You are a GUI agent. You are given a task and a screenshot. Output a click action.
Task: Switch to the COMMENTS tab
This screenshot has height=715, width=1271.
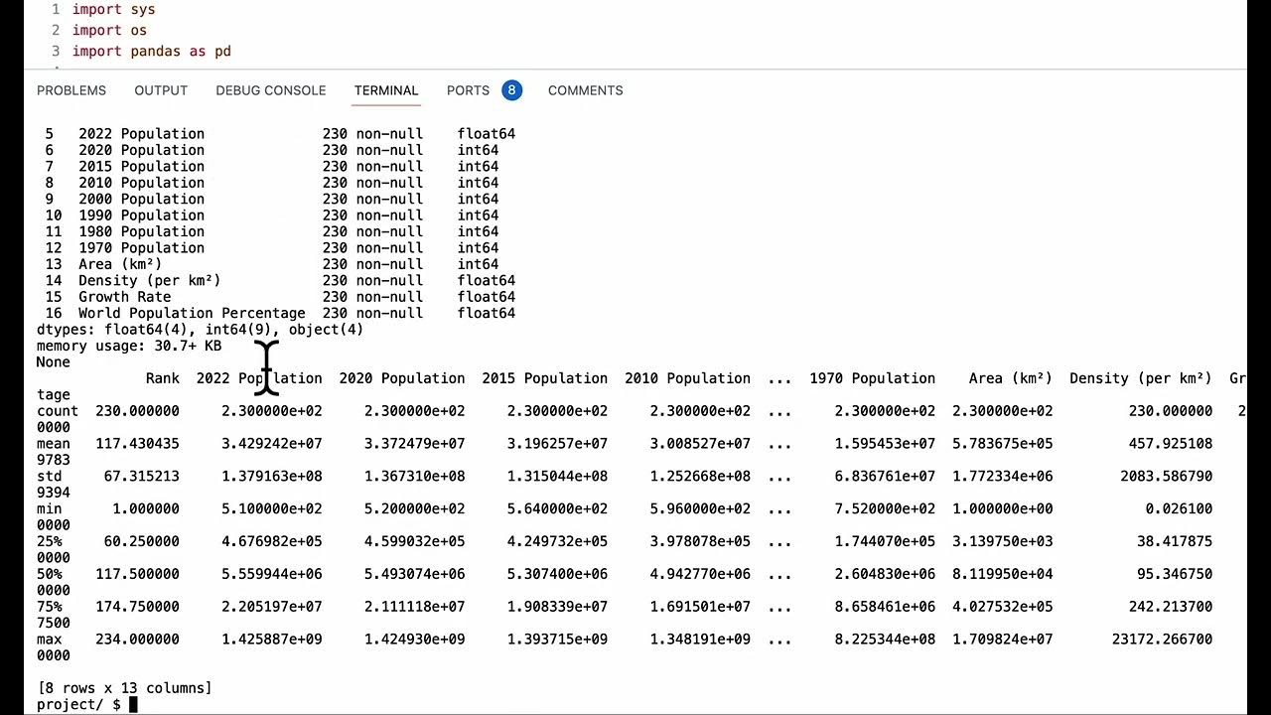point(585,90)
